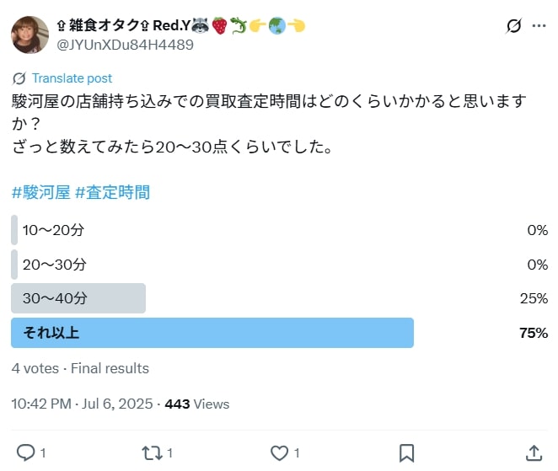Click the Grok icon beside Translate post
This screenshot has height=471, width=558.
pyautogui.click(x=19, y=78)
